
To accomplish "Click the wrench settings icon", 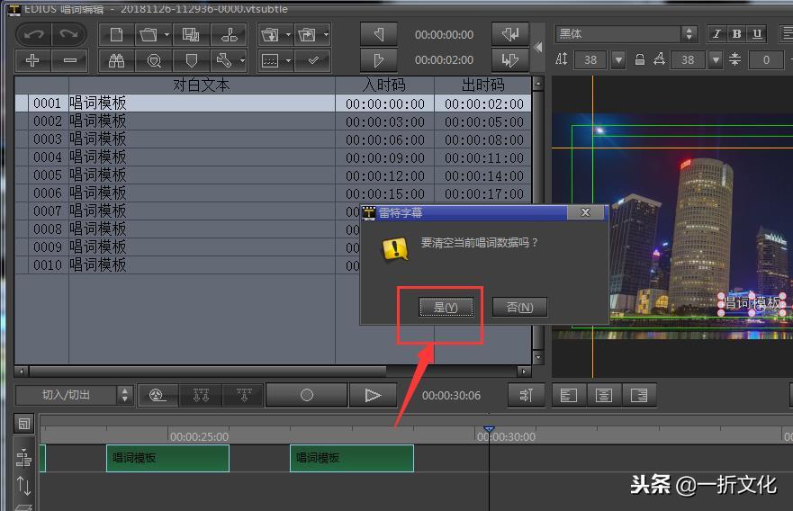I will pyautogui.click(x=224, y=60).
